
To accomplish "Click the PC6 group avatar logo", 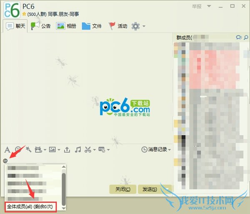I will [12, 10].
